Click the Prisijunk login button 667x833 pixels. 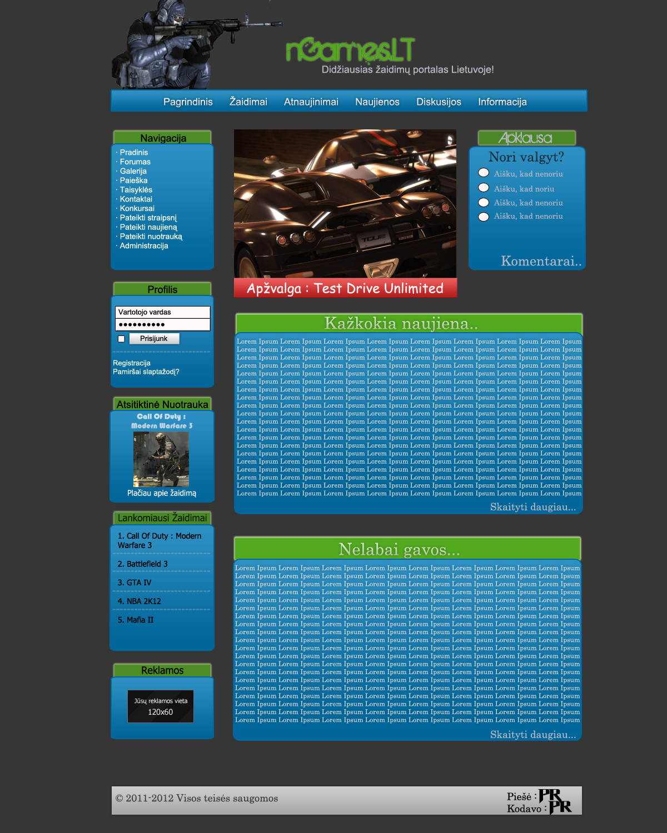tap(154, 339)
